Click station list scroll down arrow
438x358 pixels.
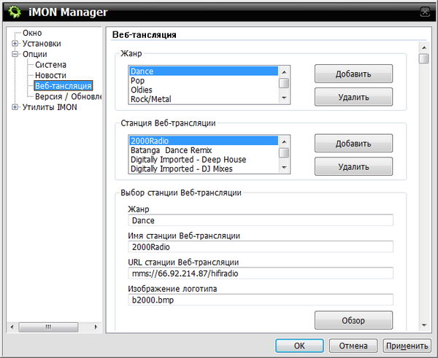284,167
